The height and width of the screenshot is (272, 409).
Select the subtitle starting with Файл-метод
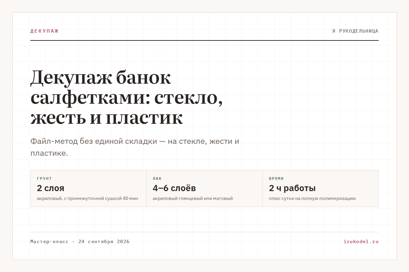pos(135,147)
